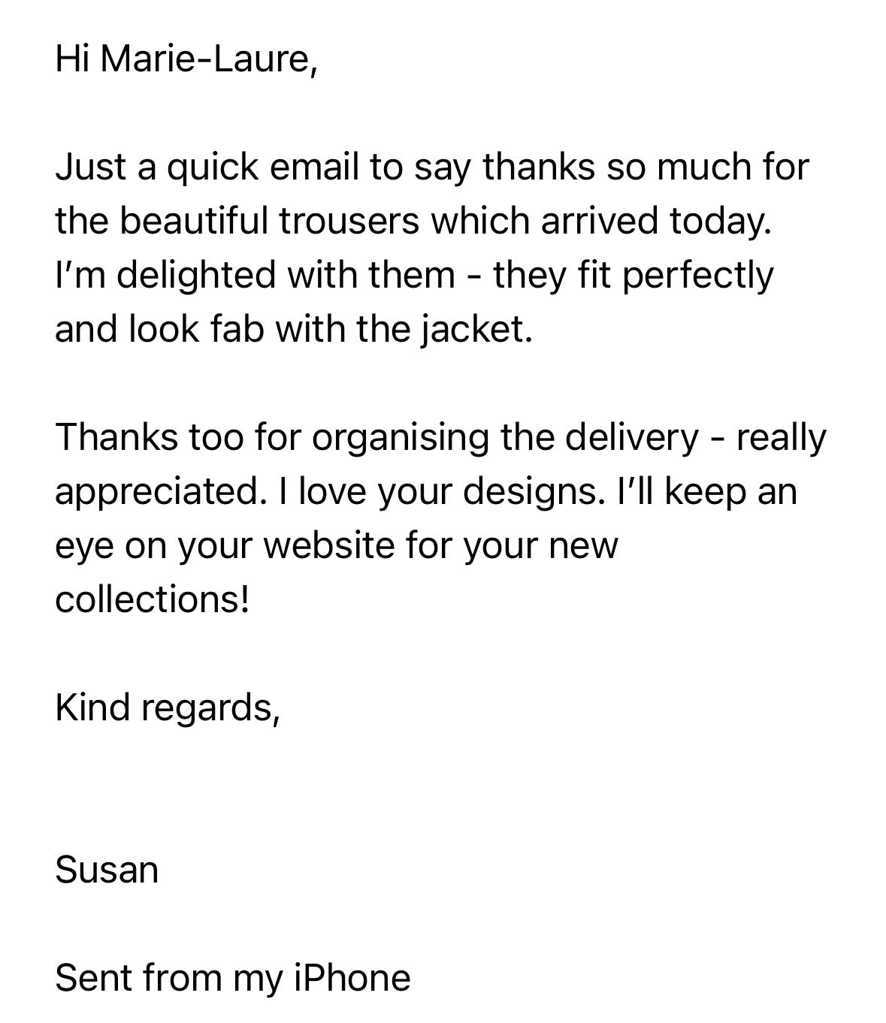This screenshot has height=1023, width=886.
Task: Click the word "quick" in the first line
Action: [211, 167]
